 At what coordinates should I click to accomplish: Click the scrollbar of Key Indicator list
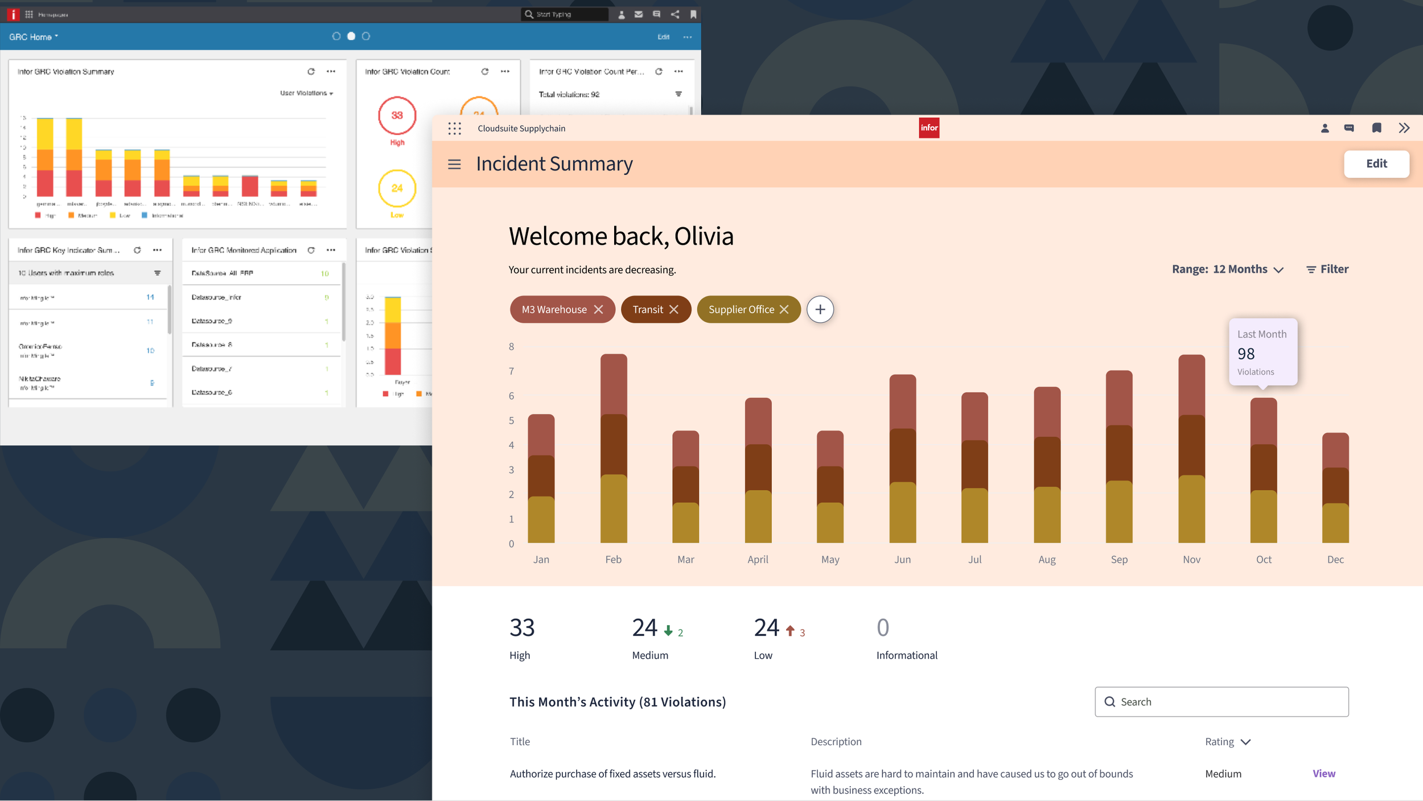point(169,310)
